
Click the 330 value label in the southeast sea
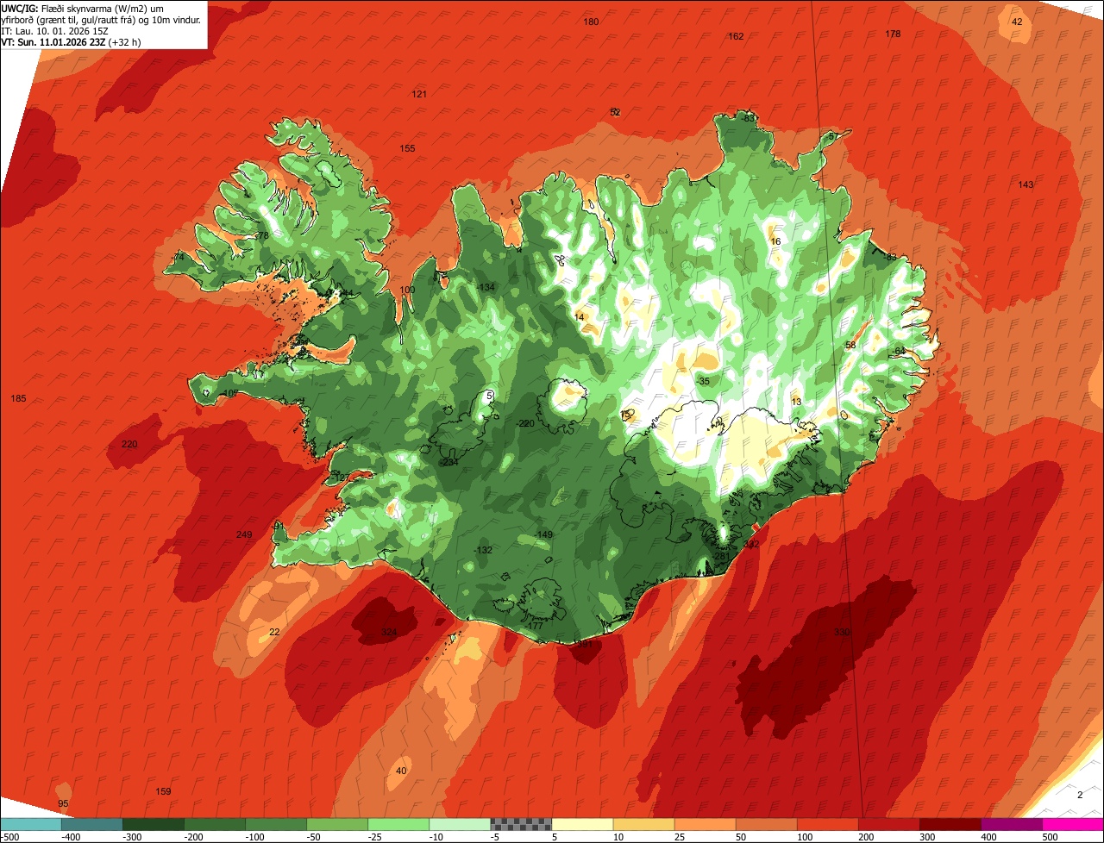pyautogui.click(x=843, y=632)
